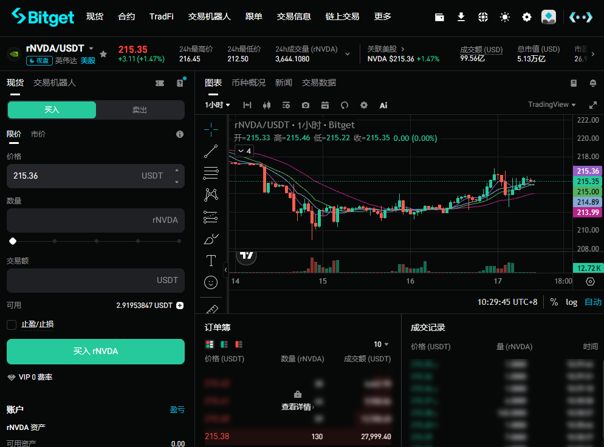Toggle the favorite star for rNVDA/USDT
The width and height of the screenshot is (604, 447).
(x=103, y=54)
